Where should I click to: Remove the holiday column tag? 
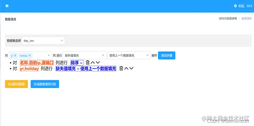(30, 55)
